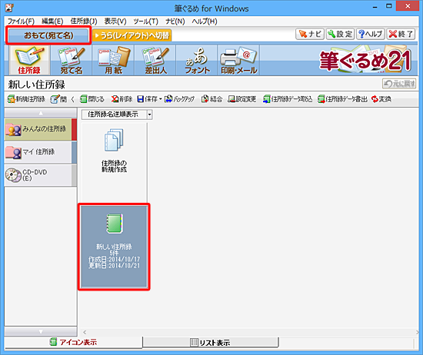The width and height of the screenshot is (423, 355).
Task: Click the 削除 delete toolbar button
Action: click(x=122, y=99)
